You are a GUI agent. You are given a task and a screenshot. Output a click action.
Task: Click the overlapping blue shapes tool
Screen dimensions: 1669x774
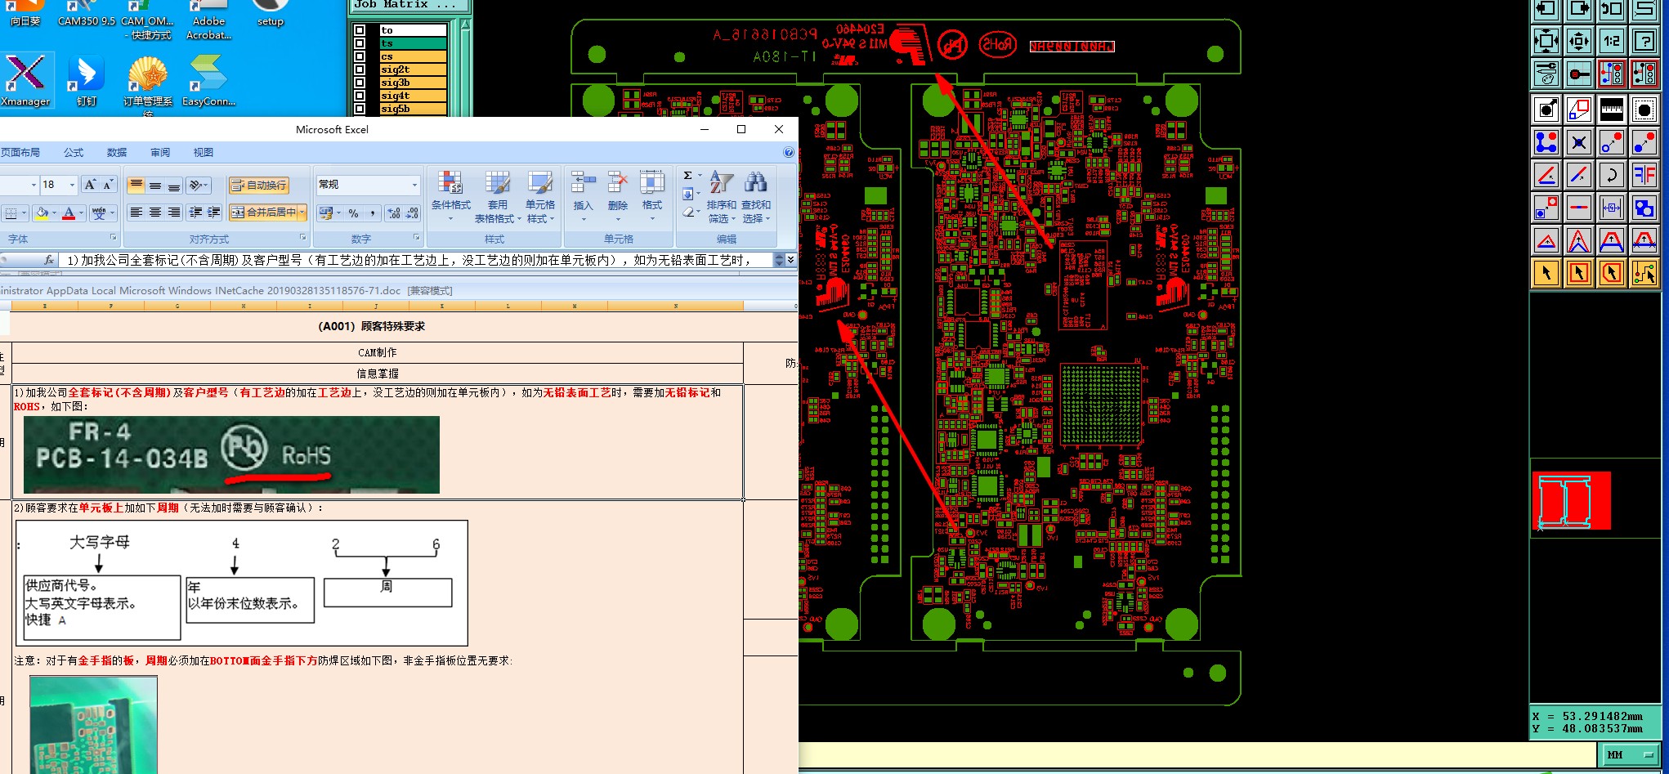coord(1644,208)
